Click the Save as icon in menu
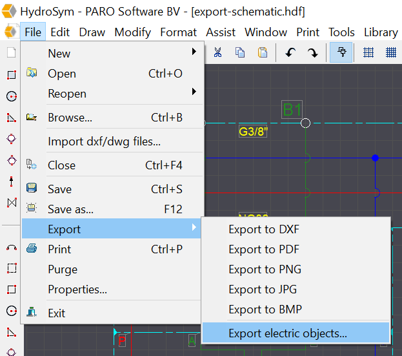Viewport: 402px width, 356px height. [x=32, y=207]
